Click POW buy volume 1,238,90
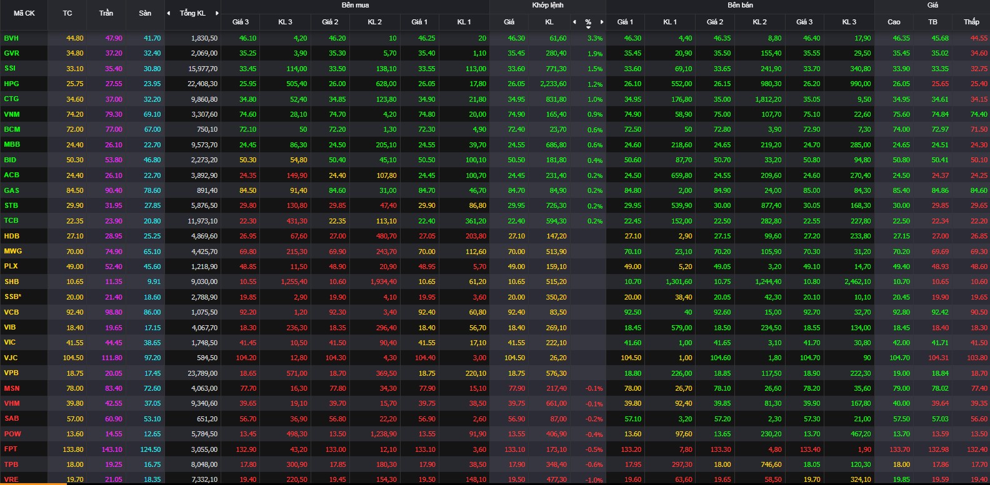Image resolution: width=990 pixels, height=485 pixels. pyautogui.click(x=383, y=434)
